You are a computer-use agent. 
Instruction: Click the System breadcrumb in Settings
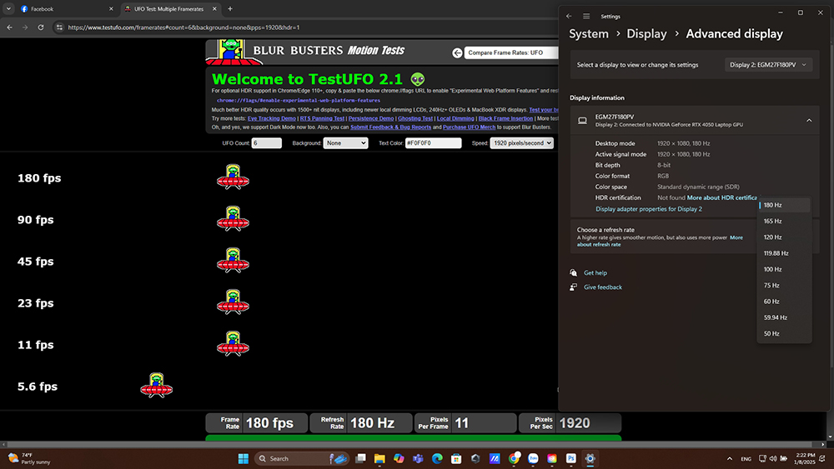pyautogui.click(x=588, y=34)
